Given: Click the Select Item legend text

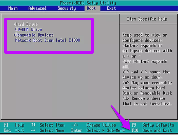Looking at the screenshot, I should tap(52, 125).
